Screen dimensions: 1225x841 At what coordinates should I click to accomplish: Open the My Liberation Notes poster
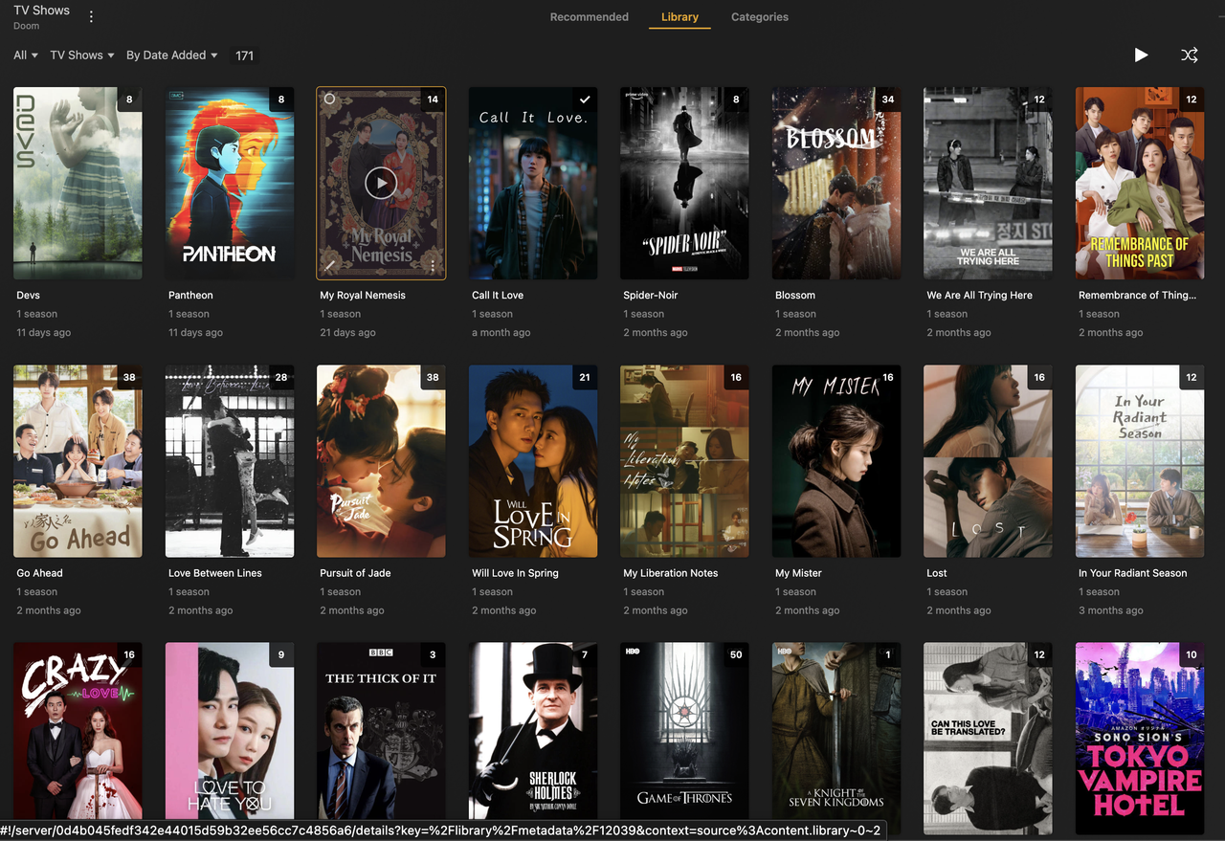coord(684,461)
